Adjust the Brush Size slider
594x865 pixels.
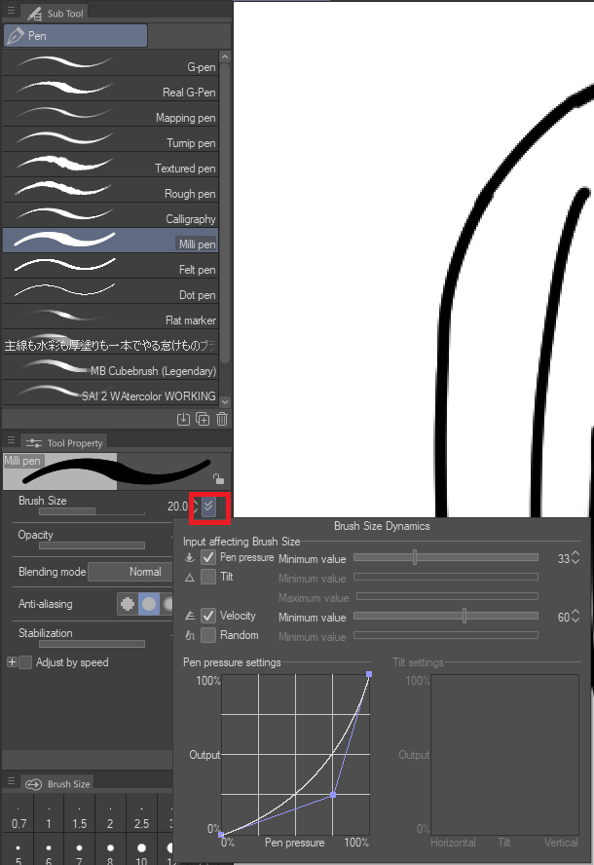(92, 512)
